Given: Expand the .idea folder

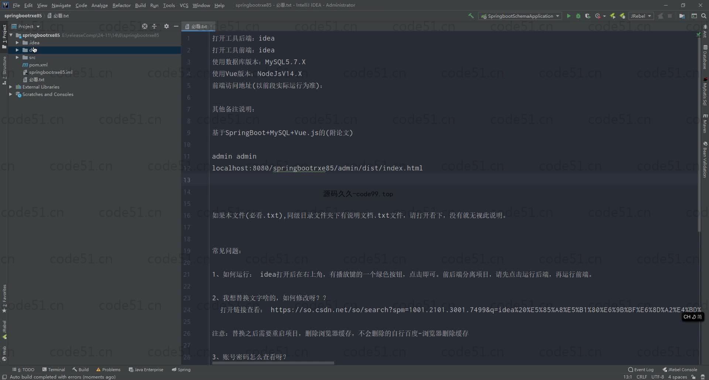Looking at the screenshot, I should coord(17,42).
